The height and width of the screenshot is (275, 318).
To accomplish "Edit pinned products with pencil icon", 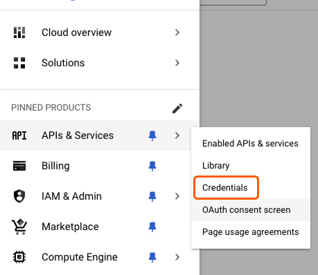I will point(177,108).
